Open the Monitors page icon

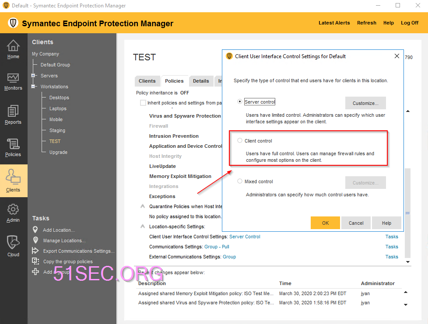13,78
